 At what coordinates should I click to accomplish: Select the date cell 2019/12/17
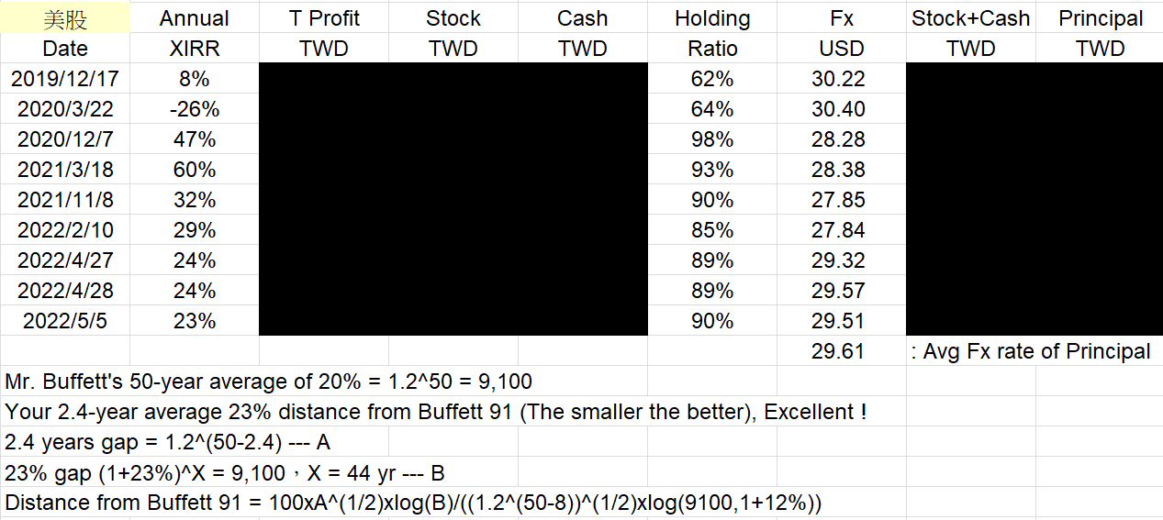click(65, 79)
